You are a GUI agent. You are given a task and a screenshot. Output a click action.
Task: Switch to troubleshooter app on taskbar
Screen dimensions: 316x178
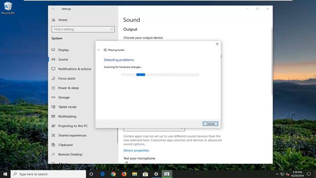tap(167, 174)
